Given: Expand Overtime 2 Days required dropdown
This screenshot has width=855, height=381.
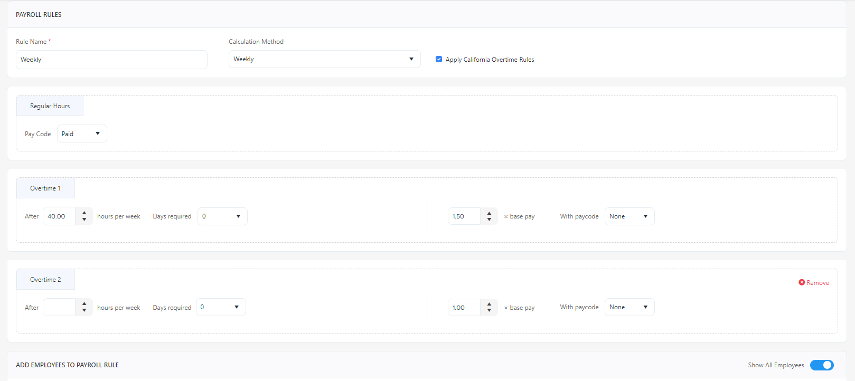Looking at the screenshot, I should point(221,307).
